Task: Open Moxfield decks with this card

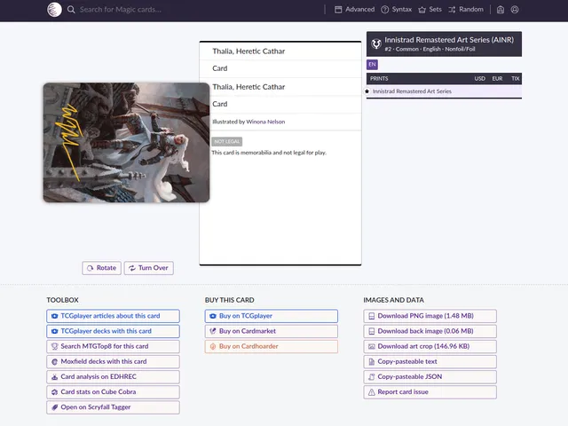Action: [113, 361]
